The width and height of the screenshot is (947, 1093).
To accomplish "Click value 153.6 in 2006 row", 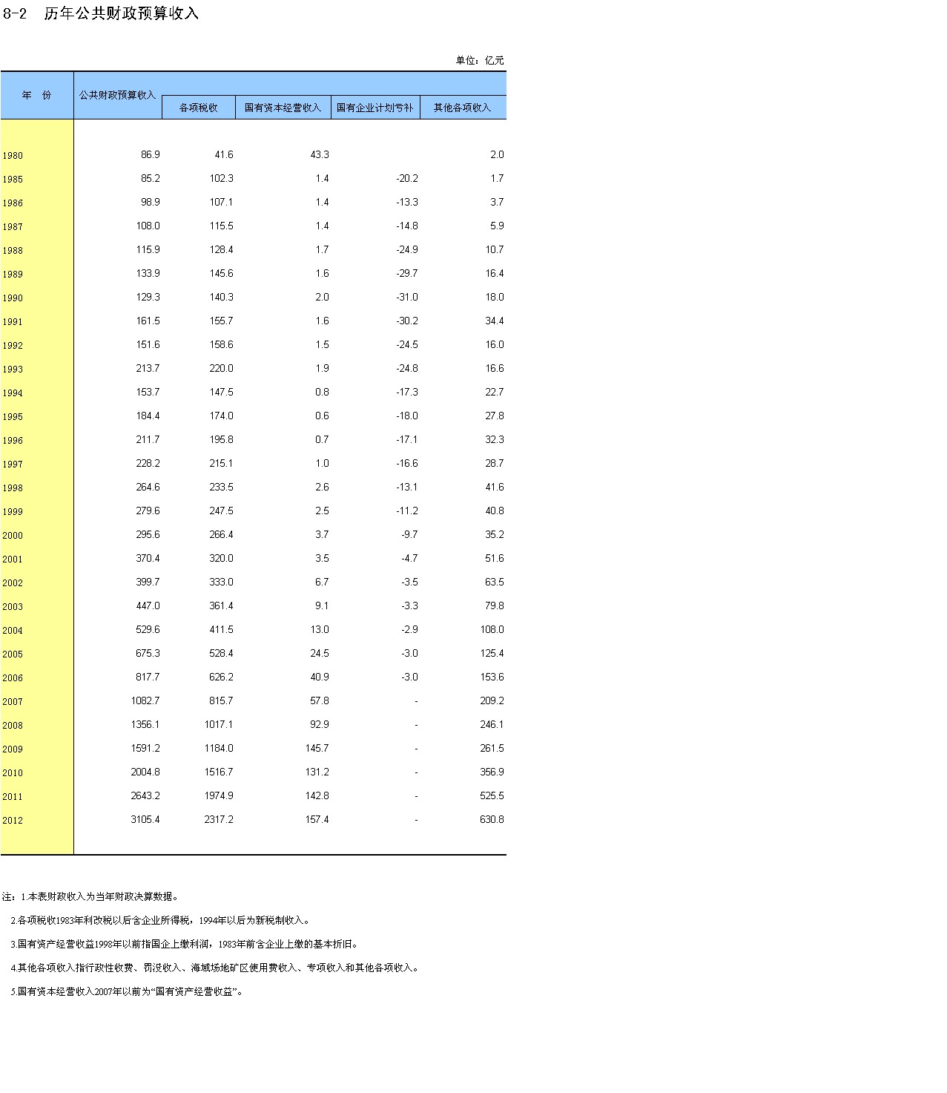I will (492, 677).
